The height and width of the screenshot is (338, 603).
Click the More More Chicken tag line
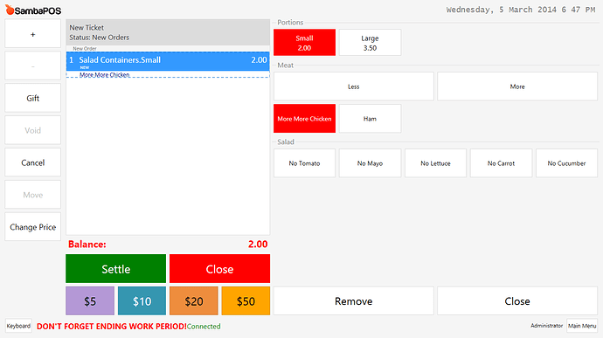pyautogui.click(x=104, y=74)
